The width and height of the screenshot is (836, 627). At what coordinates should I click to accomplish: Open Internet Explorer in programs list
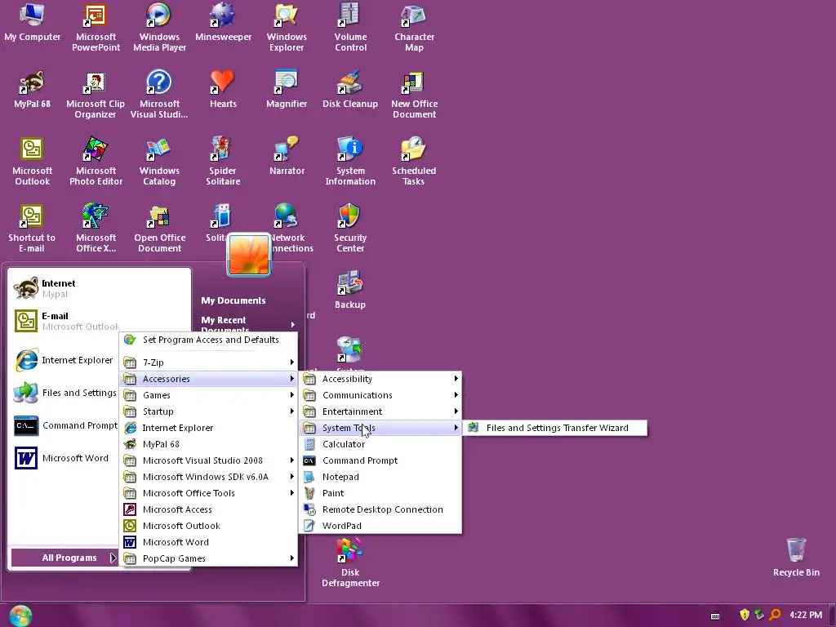pos(208,428)
